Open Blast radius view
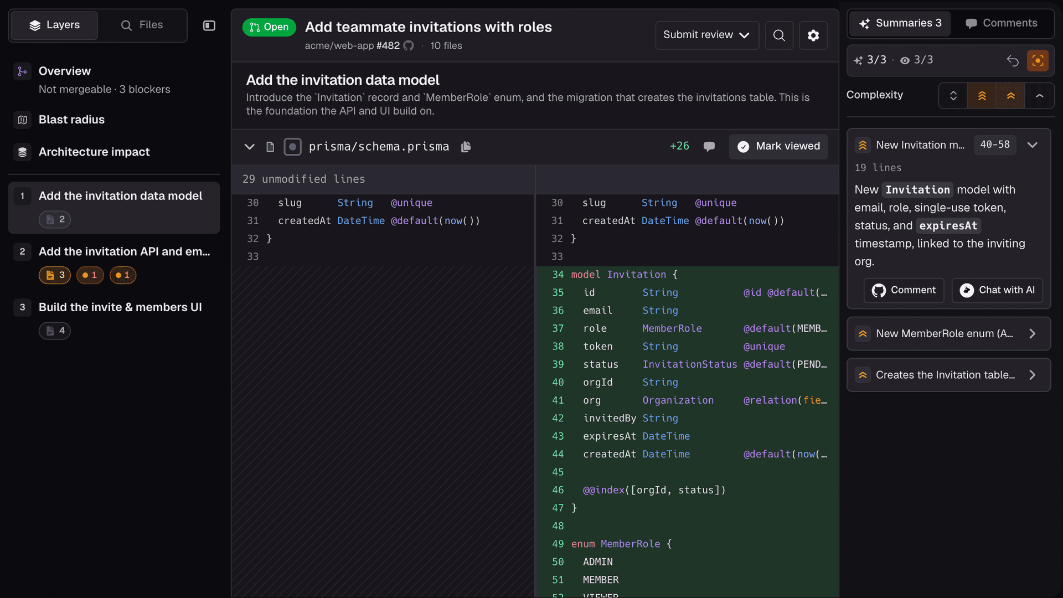The height and width of the screenshot is (598, 1063). pos(113,120)
